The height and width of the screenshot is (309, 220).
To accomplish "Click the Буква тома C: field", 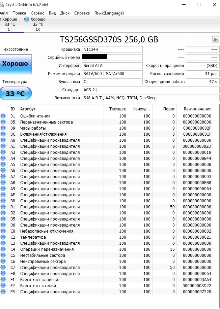I will click(112, 82).
